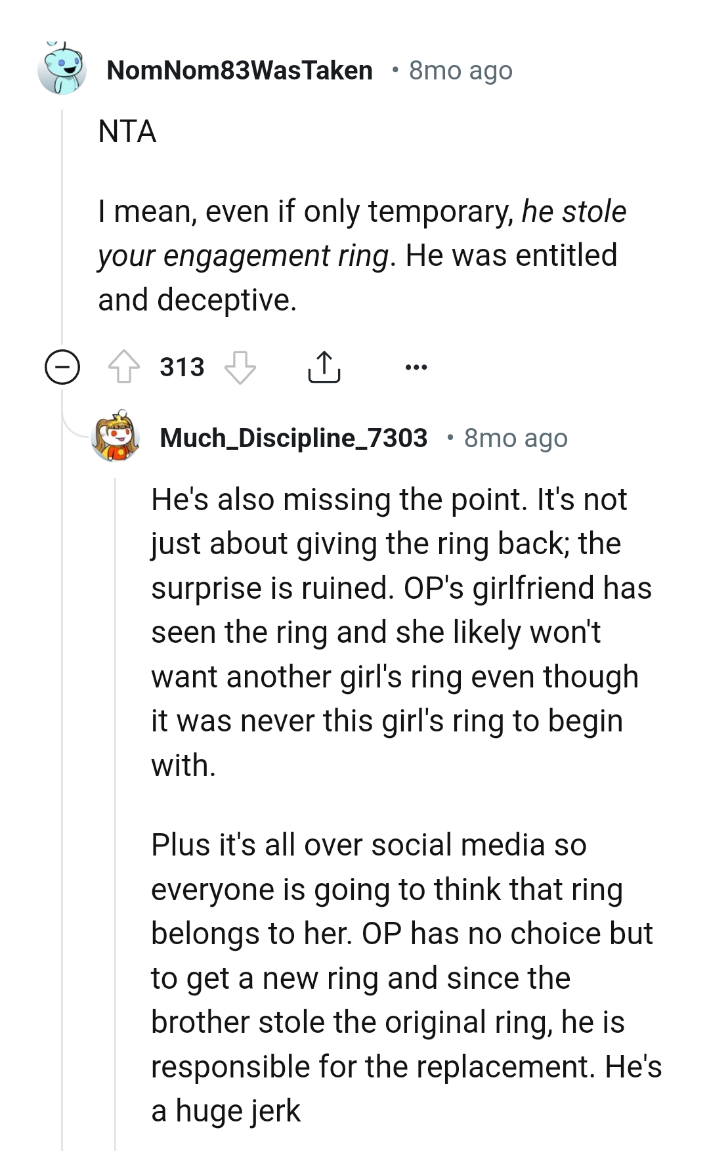709x1151 pixels.
Task: Open the share options for the NTA comment
Action: tap(323, 367)
